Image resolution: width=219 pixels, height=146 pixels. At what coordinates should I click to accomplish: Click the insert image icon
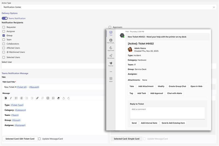coord(53,98)
